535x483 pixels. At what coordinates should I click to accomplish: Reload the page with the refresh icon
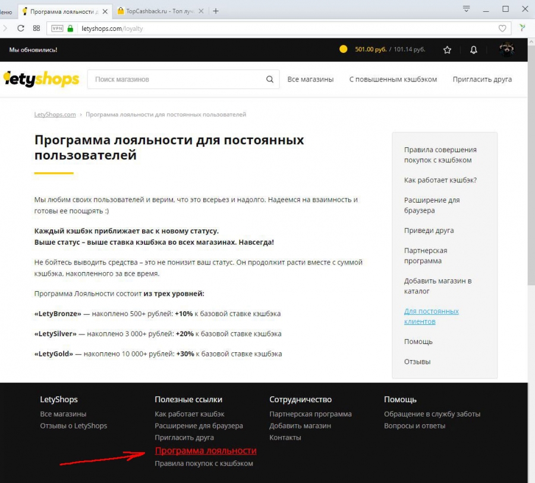(21, 29)
